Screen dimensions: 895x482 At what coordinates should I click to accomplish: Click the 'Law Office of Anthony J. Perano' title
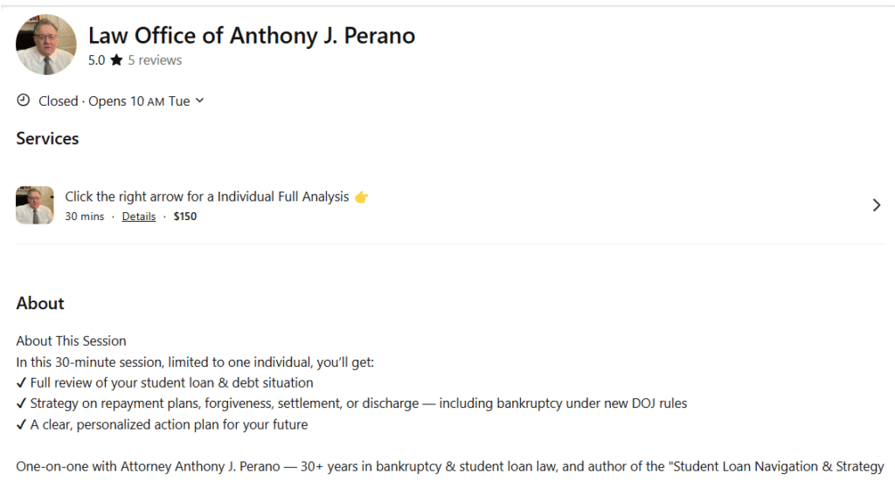tap(252, 36)
